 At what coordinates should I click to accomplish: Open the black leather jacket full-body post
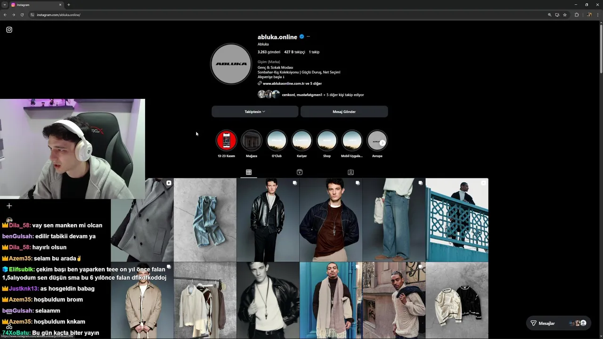coord(268,219)
